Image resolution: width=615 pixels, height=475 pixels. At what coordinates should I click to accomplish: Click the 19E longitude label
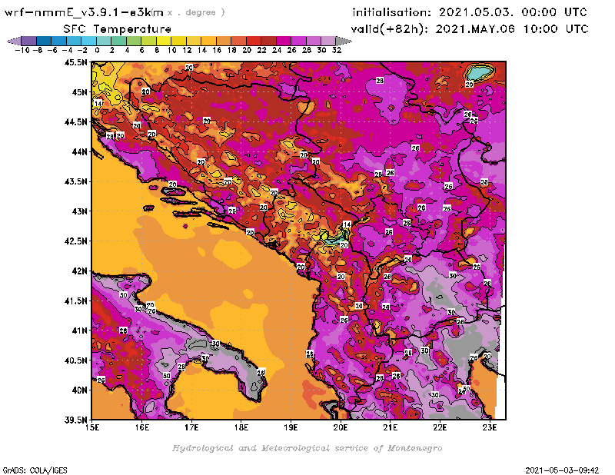[291, 427]
